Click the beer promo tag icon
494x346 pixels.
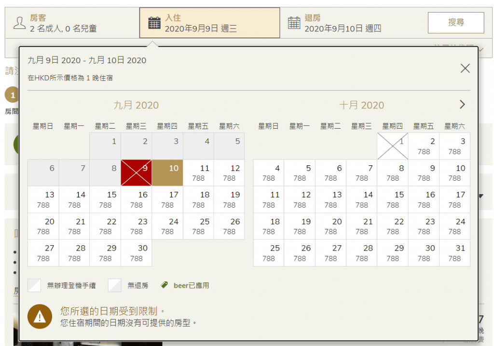[165, 285]
